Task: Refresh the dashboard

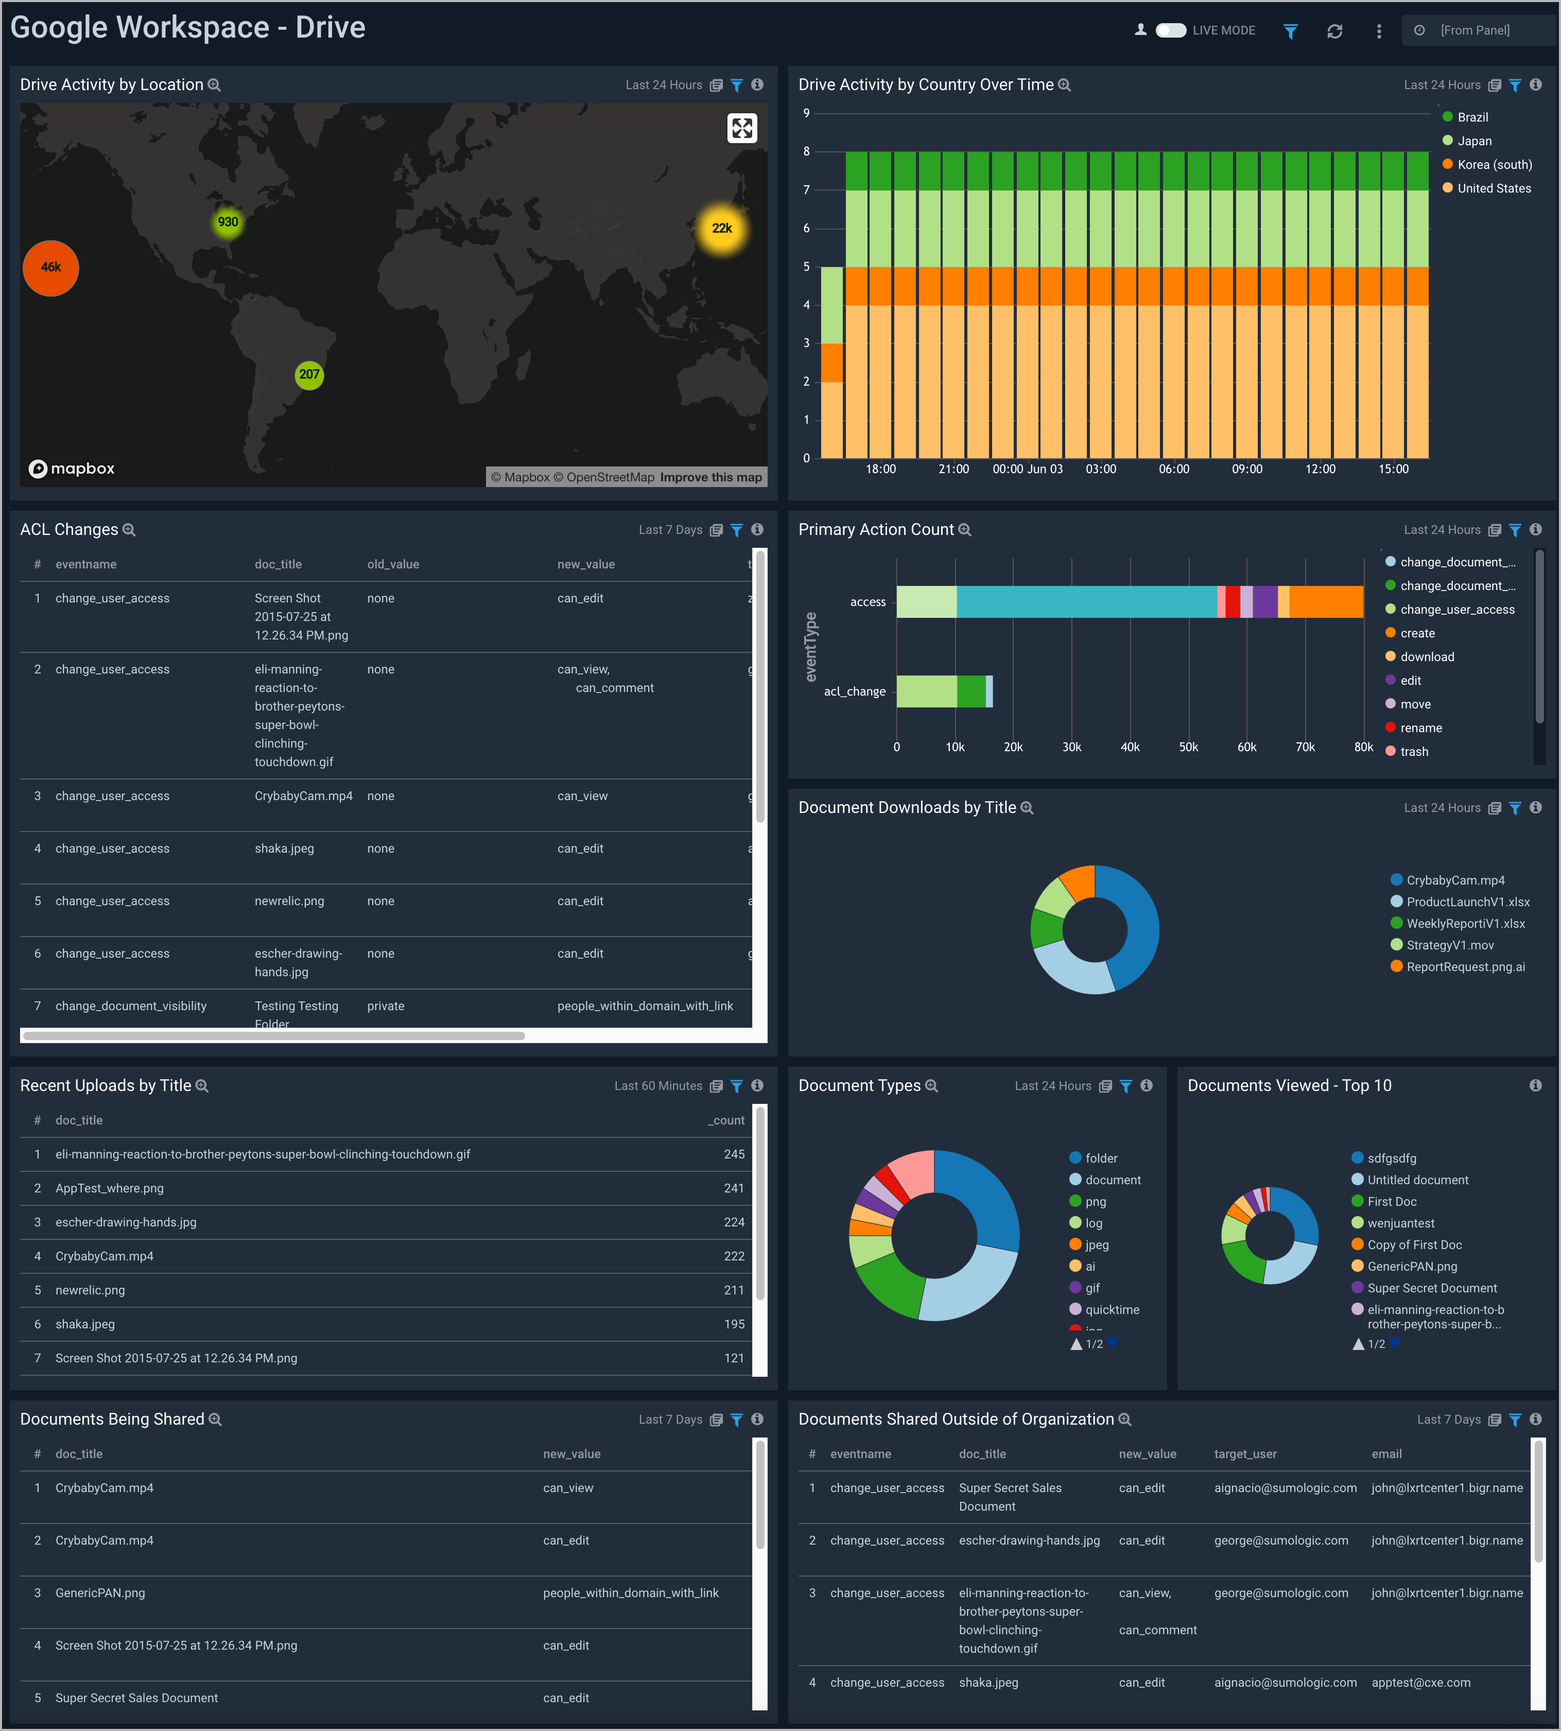Action: (1335, 31)
